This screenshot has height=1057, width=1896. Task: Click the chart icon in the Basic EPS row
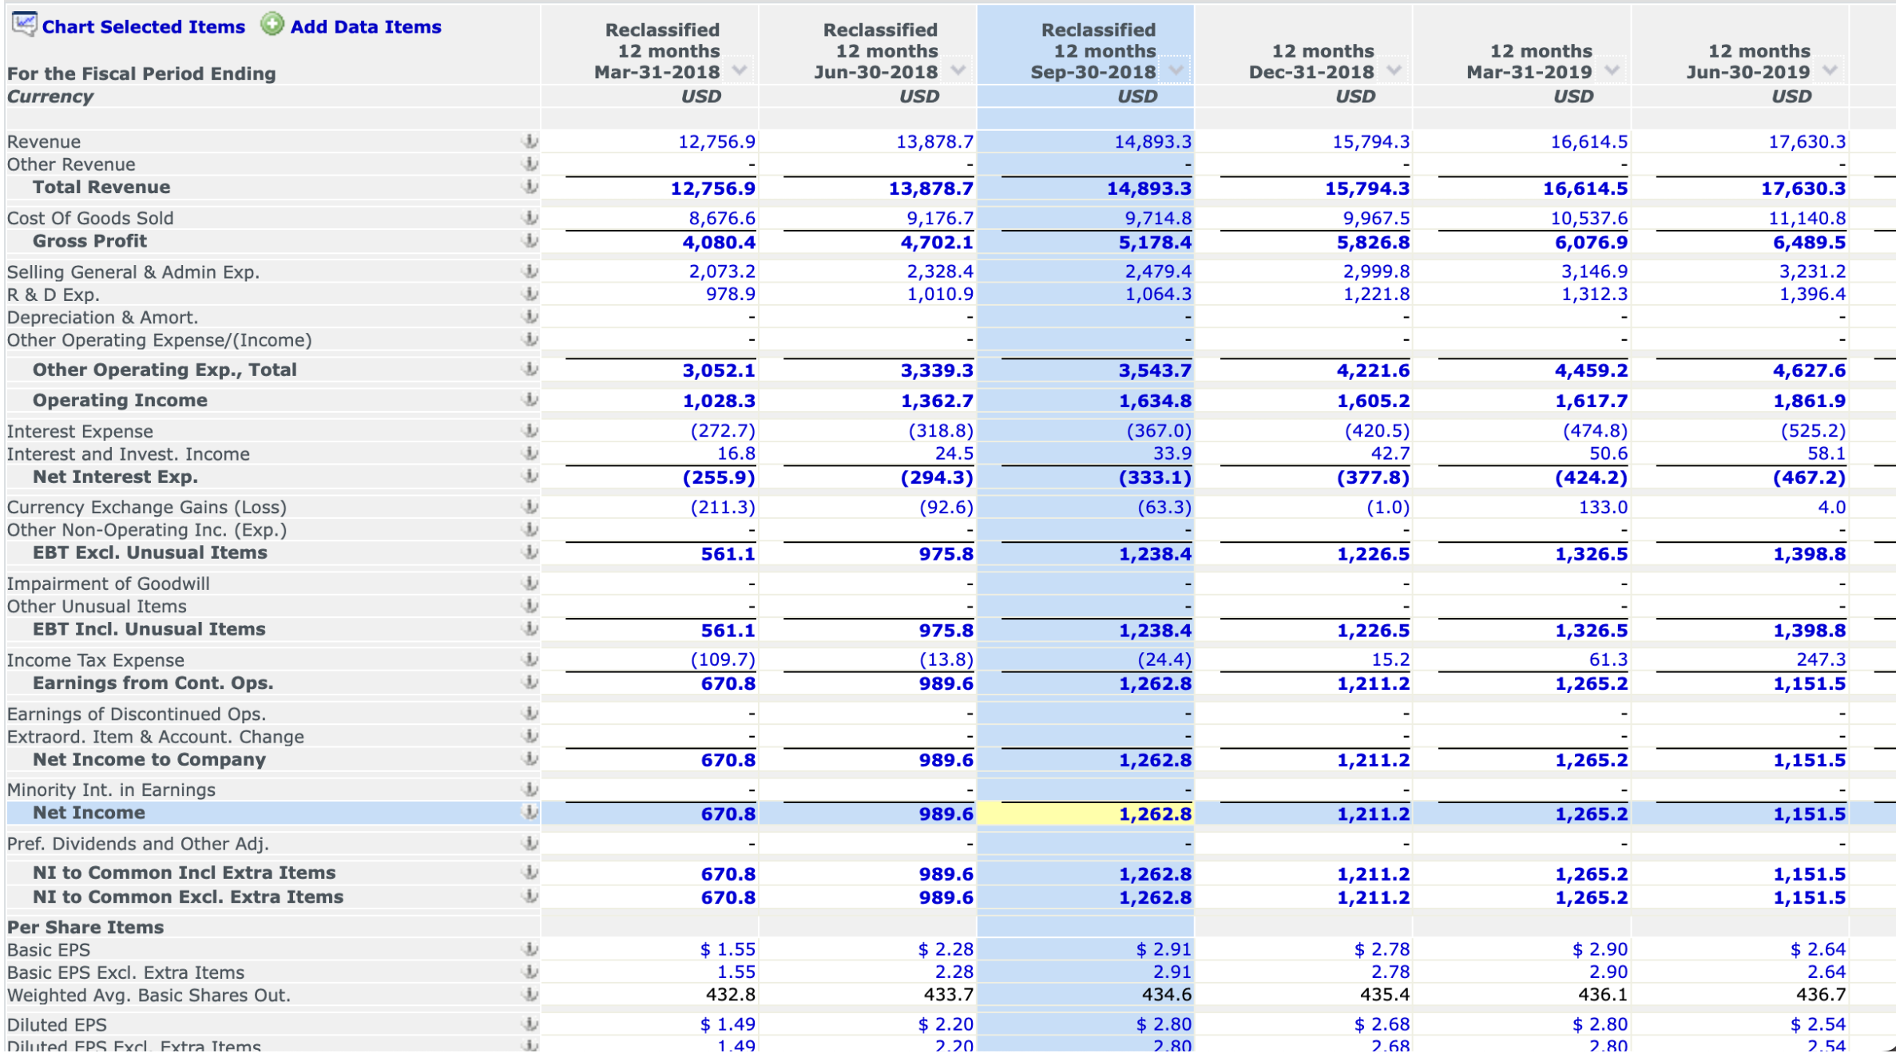[x=529, y=950]
